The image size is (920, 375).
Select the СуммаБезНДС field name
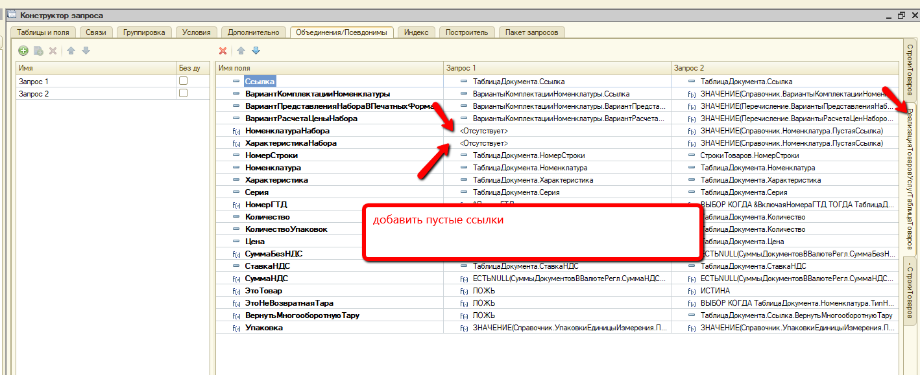click(274, 254)
